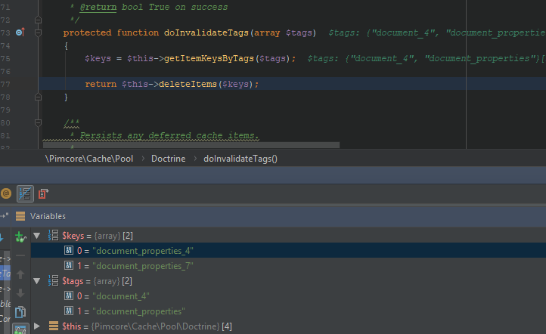The image size is (546, 334).
Task: Select the "document_properties_4" value row
Action: tap(288, 251)
